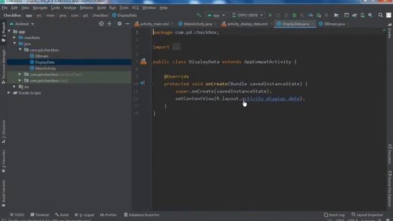
Task: Open the Android project view dropdown
Action: [22, 24]
